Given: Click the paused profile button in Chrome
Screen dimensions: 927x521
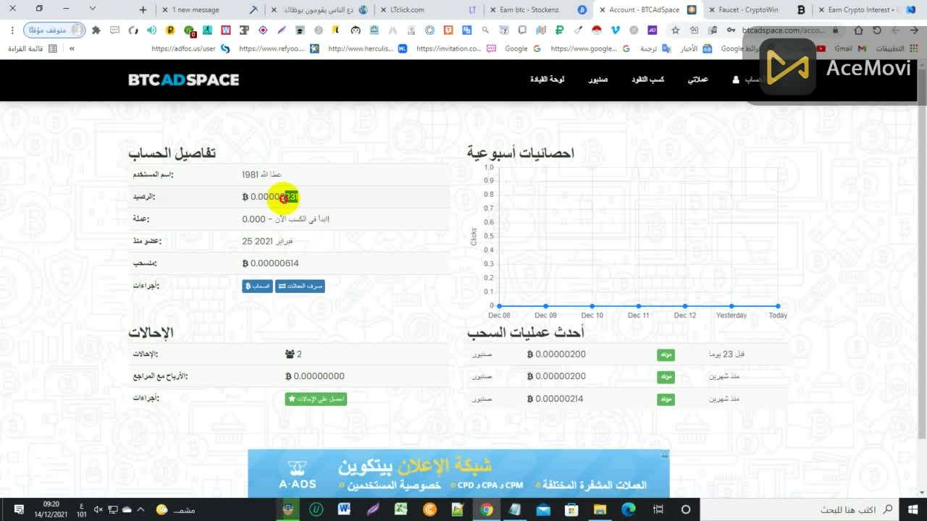Looking at the screenshot, I should pos(54,30).
